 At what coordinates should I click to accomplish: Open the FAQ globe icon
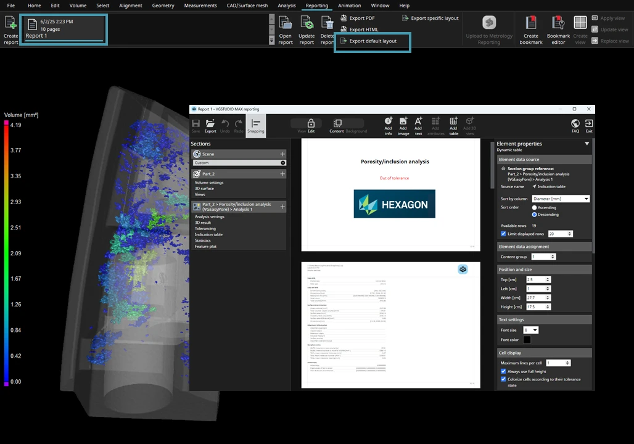575,124
